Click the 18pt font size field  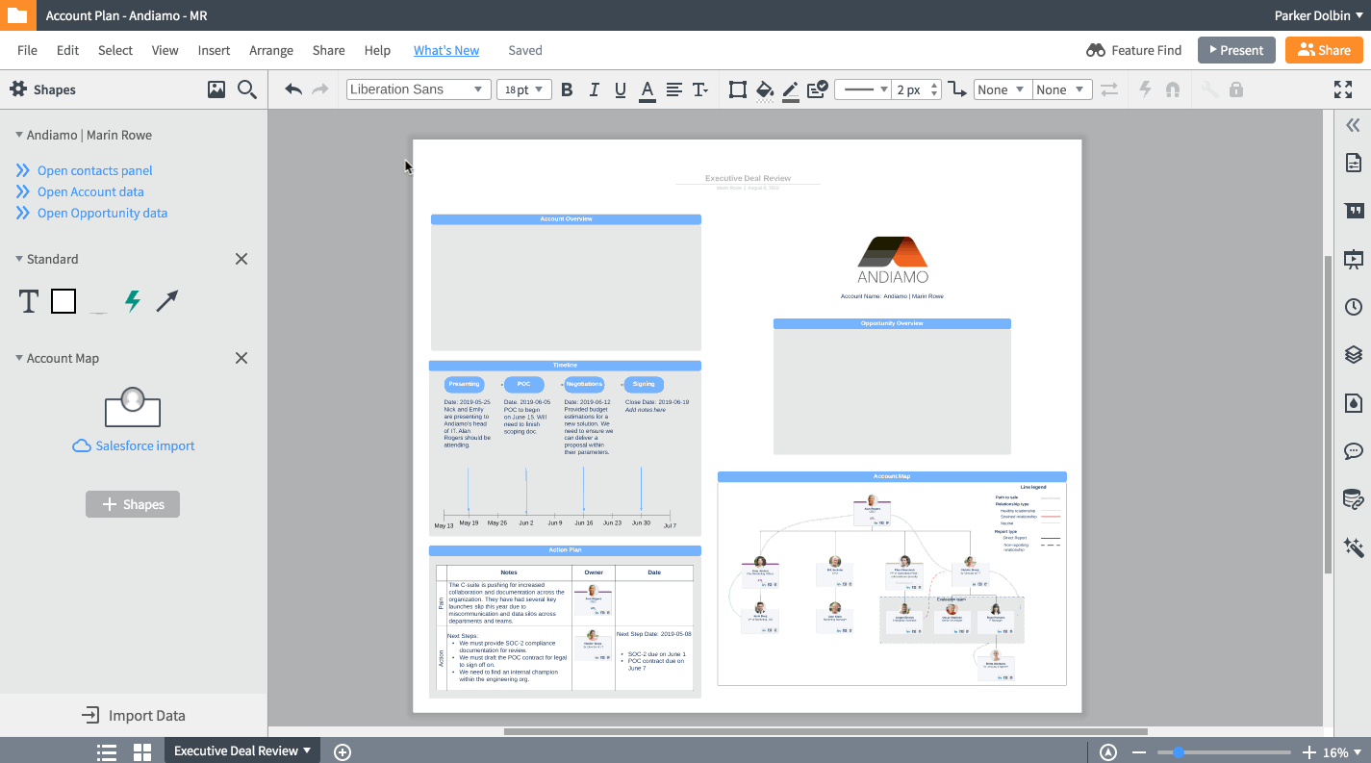(523, 89)
